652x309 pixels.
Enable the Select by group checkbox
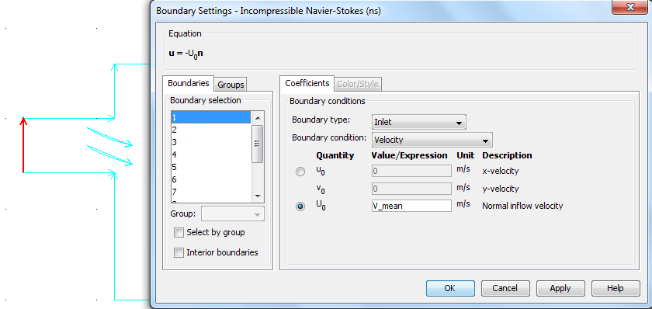click(179, 232)
